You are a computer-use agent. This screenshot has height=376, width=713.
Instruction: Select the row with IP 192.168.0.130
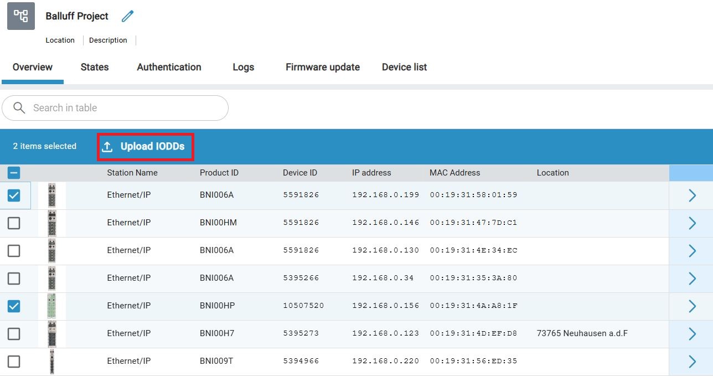click(x=14, y=251)
